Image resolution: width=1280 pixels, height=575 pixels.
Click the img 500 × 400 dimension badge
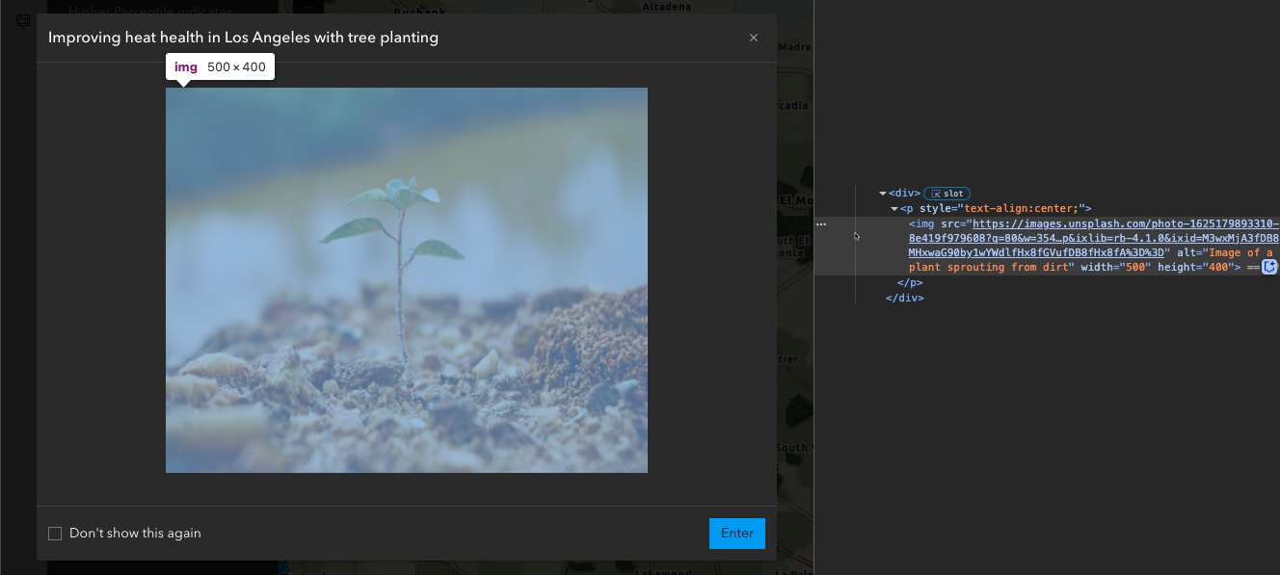click(220, 66)
